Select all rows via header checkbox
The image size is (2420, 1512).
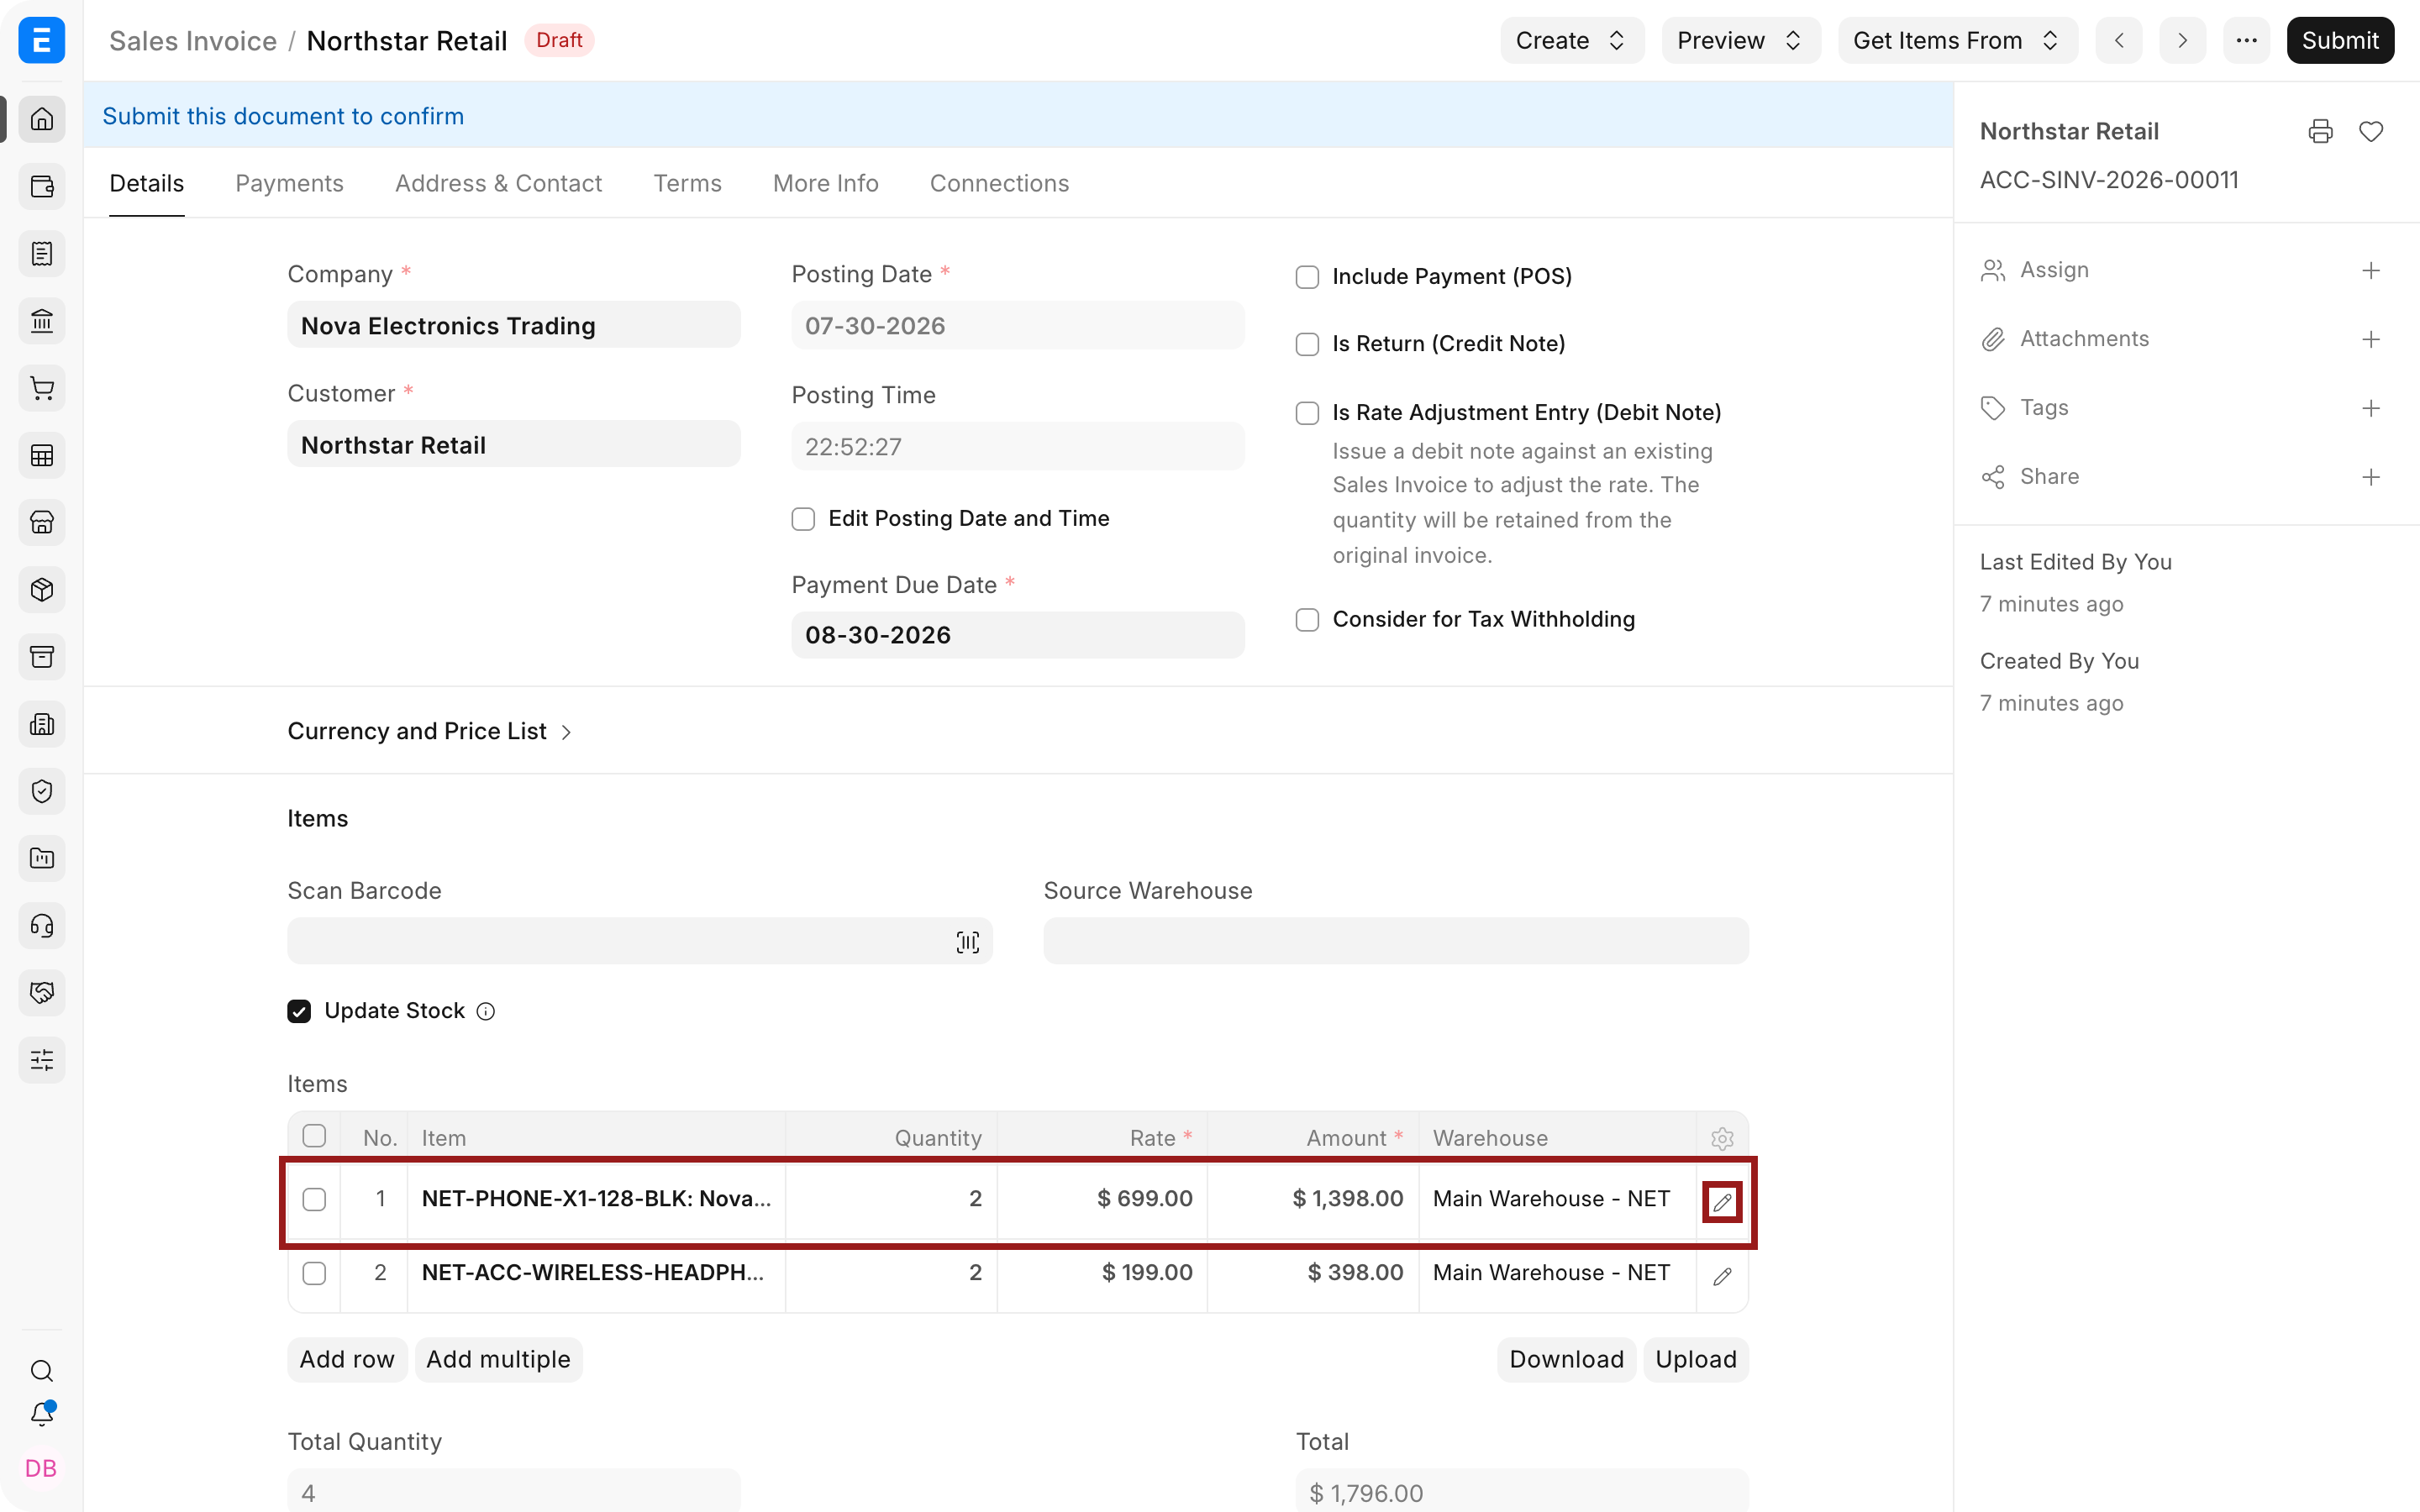click(314, 1136)
